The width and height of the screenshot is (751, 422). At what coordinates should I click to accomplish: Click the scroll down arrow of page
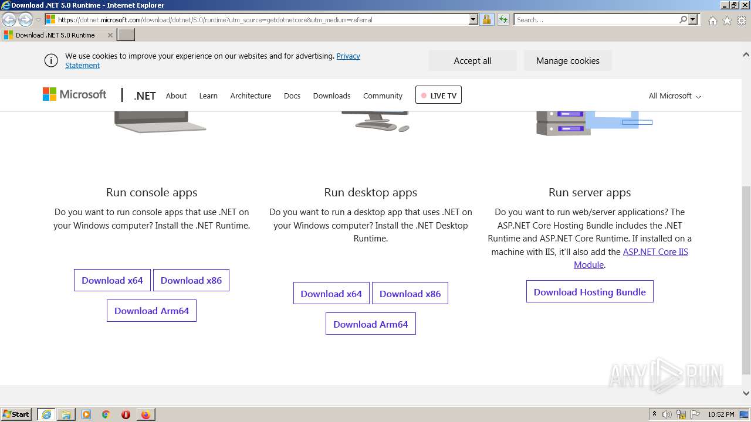[x=746, y=393]
